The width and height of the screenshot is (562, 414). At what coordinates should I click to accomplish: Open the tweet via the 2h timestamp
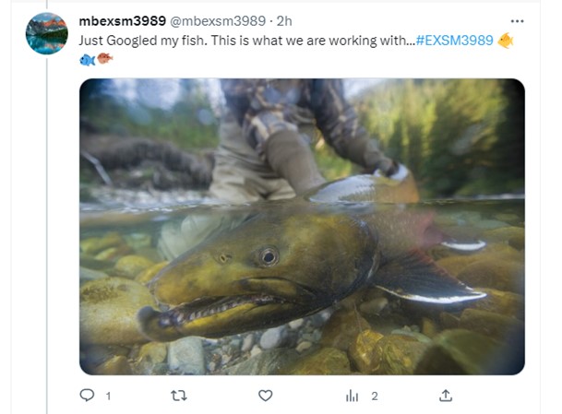click(x=285, y=20)
